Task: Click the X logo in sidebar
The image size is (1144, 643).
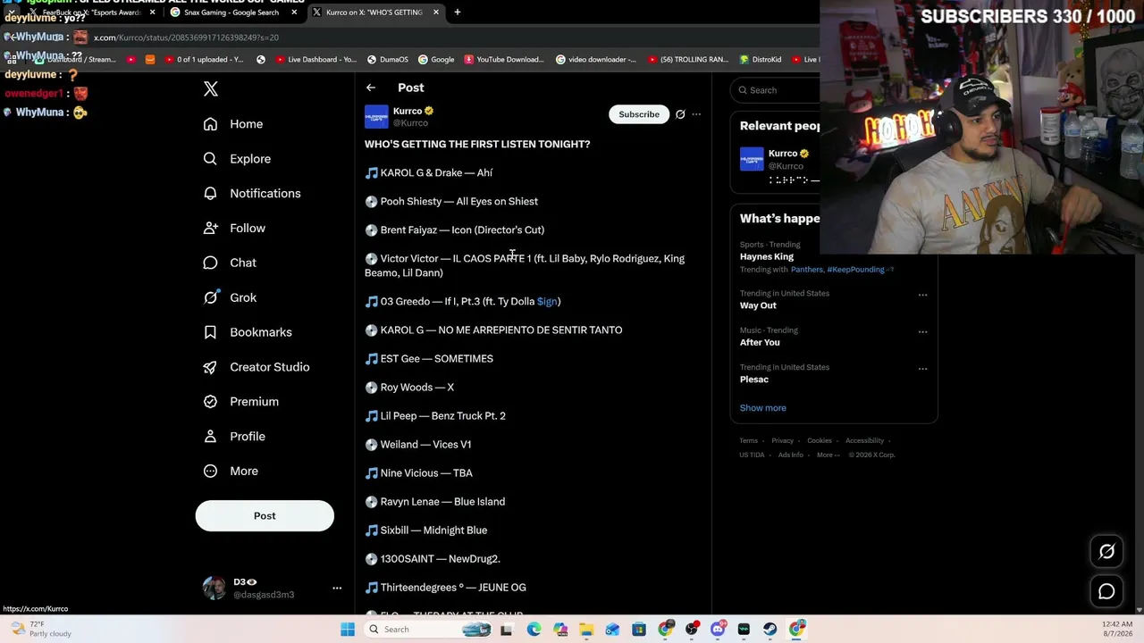Action: (x=211, y=88)
